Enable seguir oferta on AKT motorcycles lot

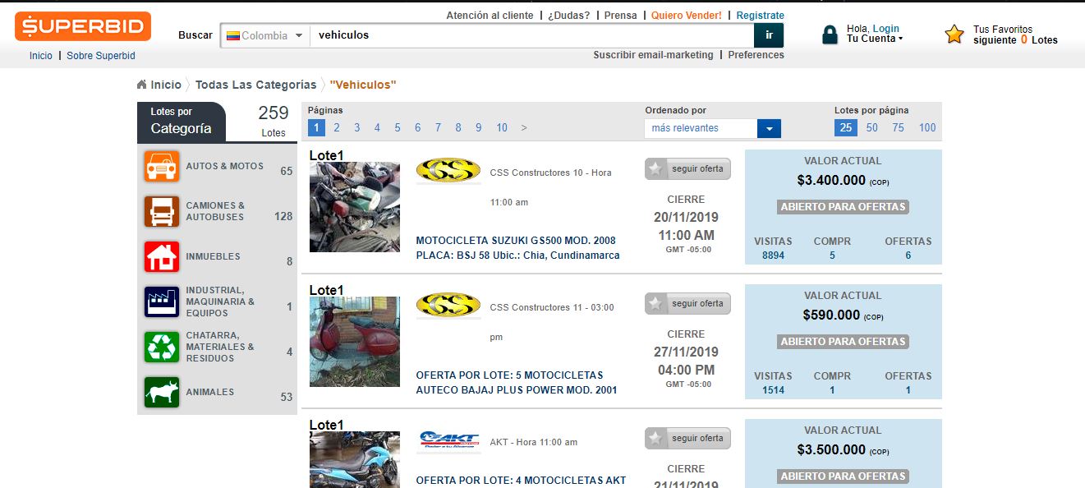(687, 439)
